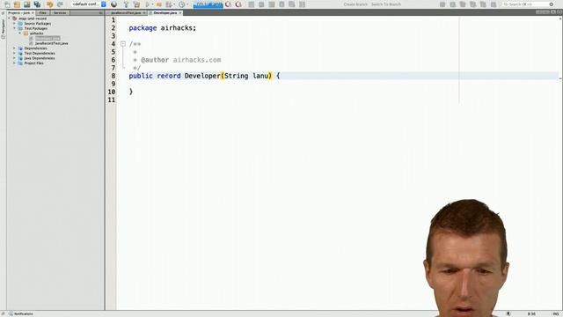
Task: Click the second red circular profiler icon
Action: coord(238,4)
